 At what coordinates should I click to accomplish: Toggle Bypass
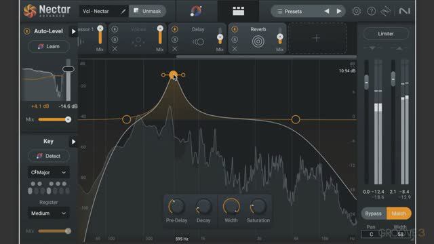[x=374, y=213]
